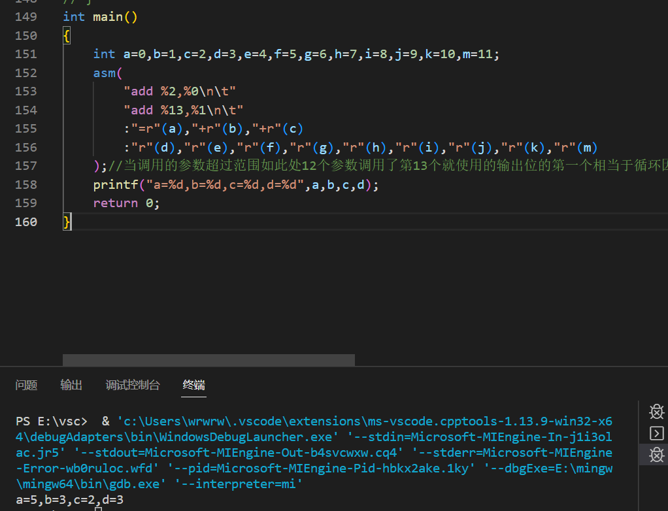
Task: Click the terminal output "a=5,b=3,c=2,d=3"
Action: click(69, 499)
